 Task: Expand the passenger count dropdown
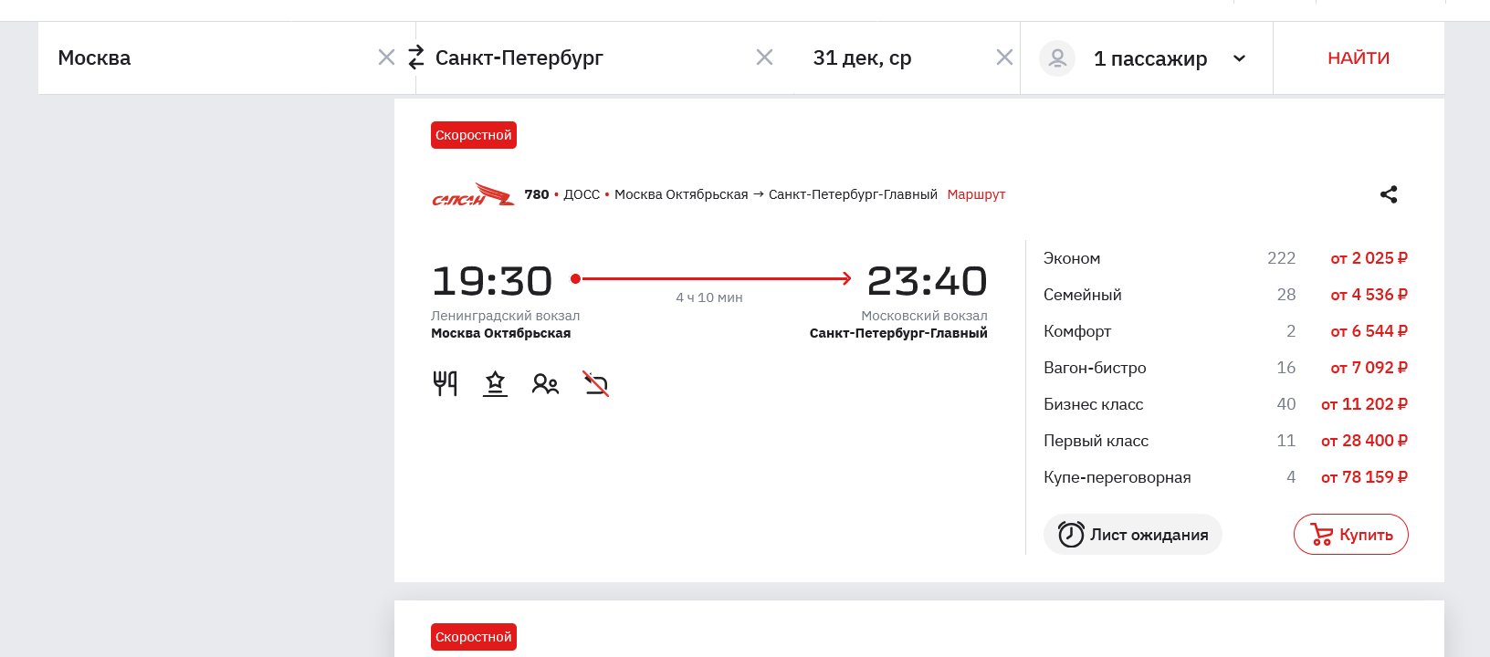point(1239,58)
